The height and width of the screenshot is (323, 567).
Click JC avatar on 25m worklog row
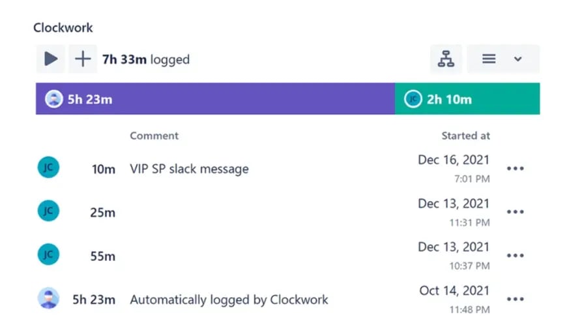pos(48,211)
